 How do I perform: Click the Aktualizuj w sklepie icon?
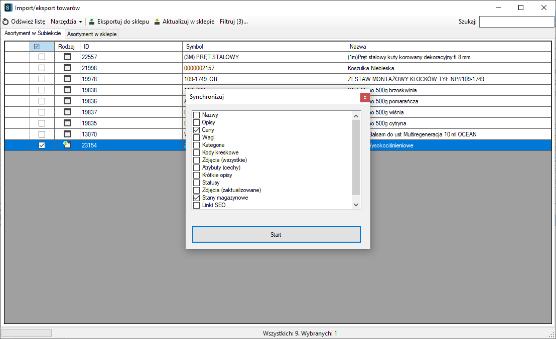pos(157,22)
